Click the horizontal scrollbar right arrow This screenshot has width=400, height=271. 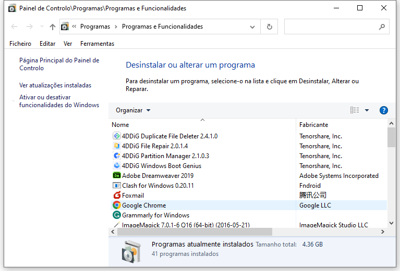coord(382,231)
